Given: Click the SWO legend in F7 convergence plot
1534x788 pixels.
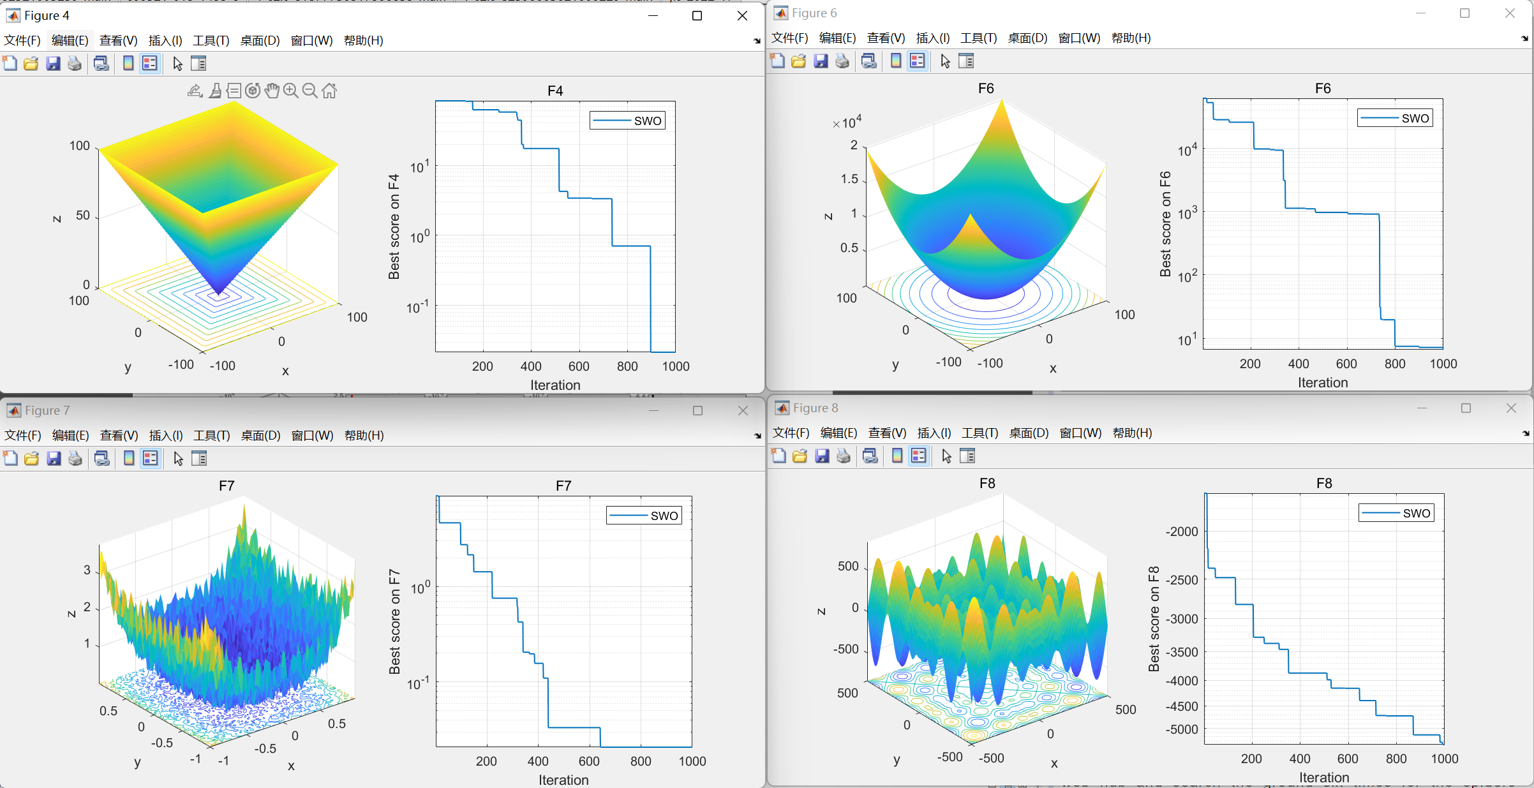Looking at the screenshot, I should 644,516.
